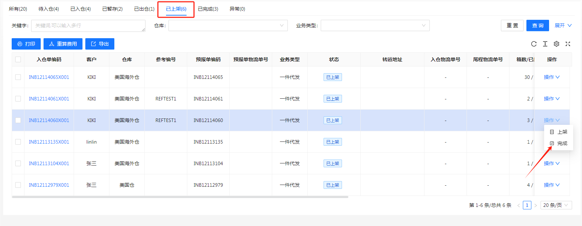The image size is (582, 226).
Task: Focus the 关键字 keyword input field
Action: click(88, 25)
